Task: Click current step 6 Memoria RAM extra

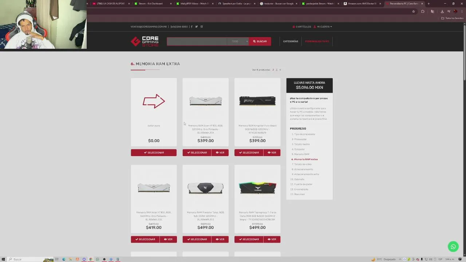Action: pos(304,159)
